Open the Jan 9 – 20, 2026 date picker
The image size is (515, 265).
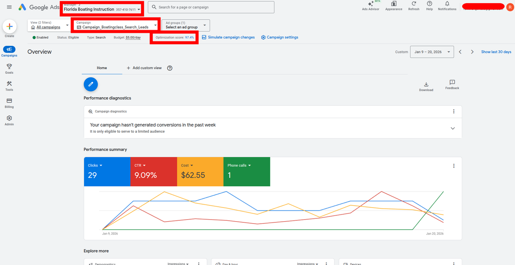[x=432, y=52]
